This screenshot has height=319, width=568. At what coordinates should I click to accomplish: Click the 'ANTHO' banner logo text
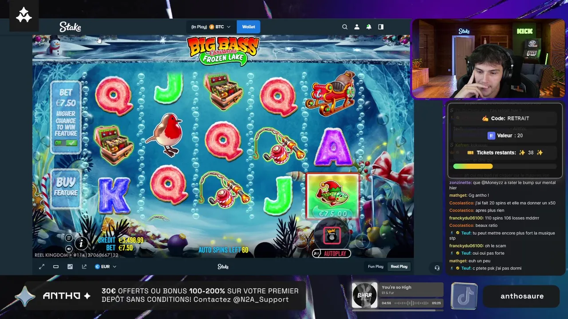(62, 296)
